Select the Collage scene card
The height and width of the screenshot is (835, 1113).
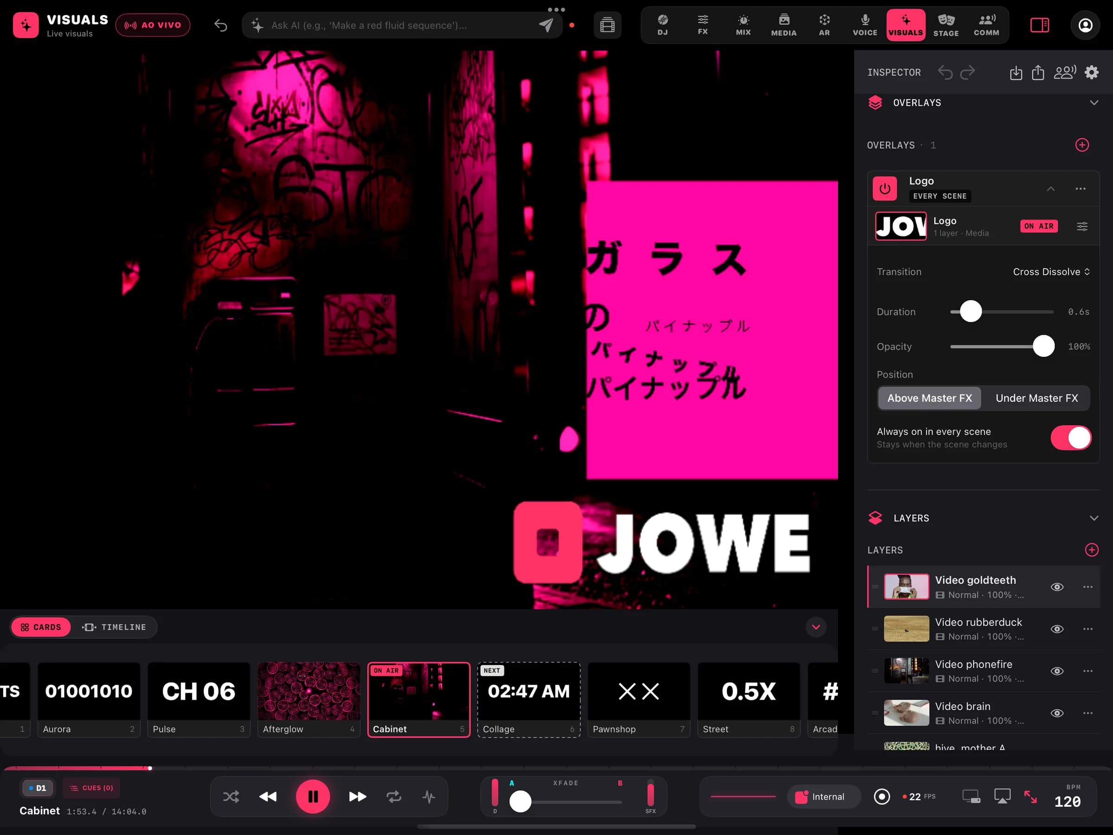(528, 700)
